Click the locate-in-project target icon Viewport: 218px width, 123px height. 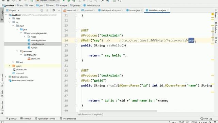tap(42, 10)
